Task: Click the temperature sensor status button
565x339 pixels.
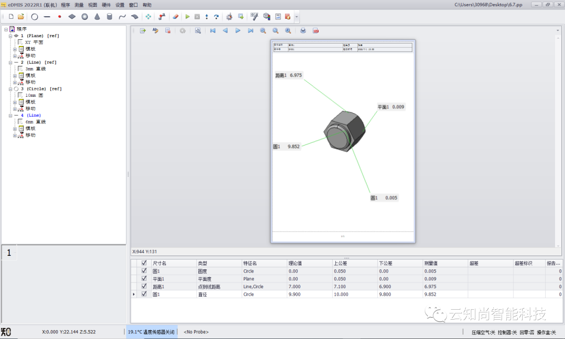Action: pyautogui.click(x=152, y=332)
